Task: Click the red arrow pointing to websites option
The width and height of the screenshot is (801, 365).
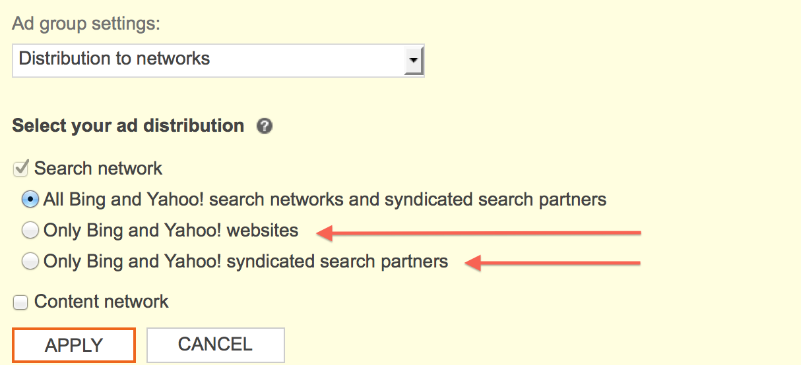Action: coord(480,232)
